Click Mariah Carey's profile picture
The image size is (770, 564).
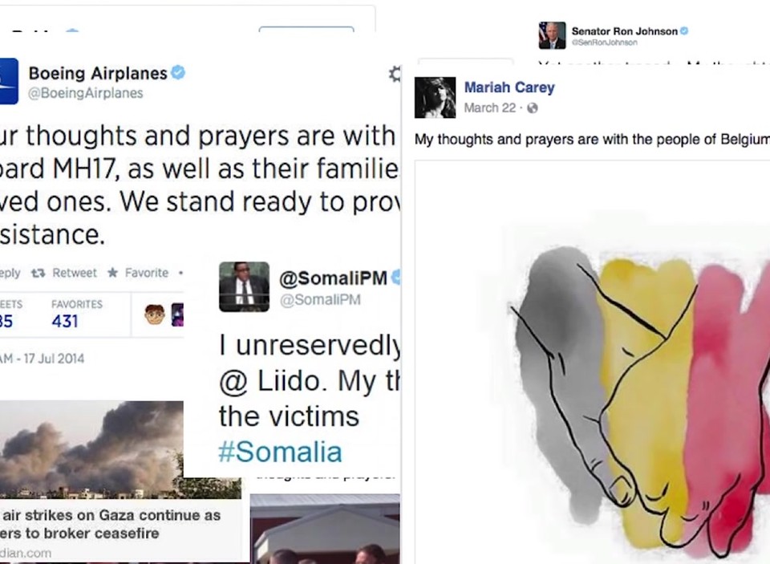(435, 98)
